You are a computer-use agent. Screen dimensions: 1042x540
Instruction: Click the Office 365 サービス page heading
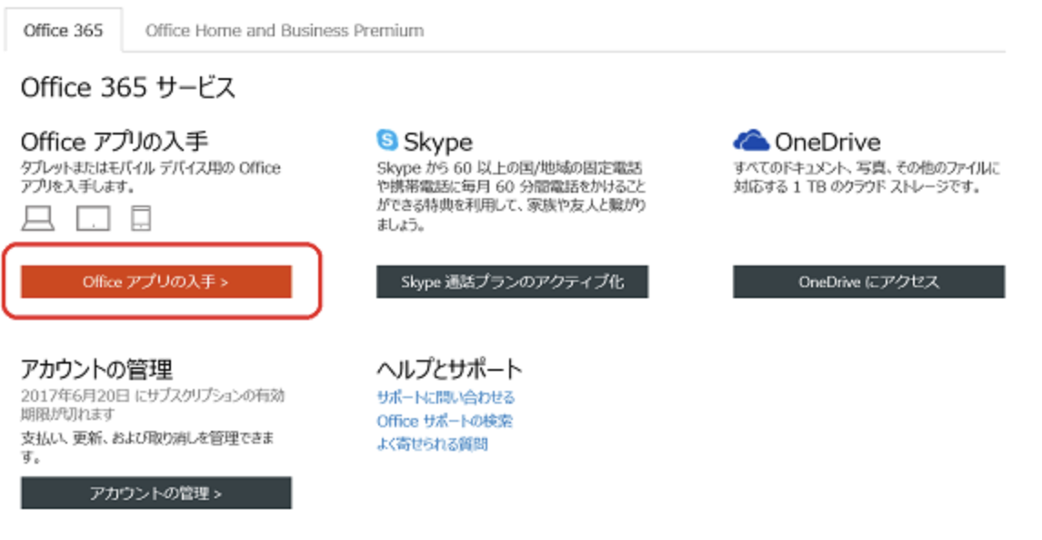point(127,88)
